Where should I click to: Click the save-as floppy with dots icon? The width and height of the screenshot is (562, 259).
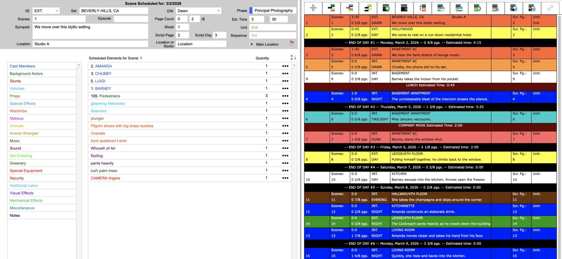point(459,7)
